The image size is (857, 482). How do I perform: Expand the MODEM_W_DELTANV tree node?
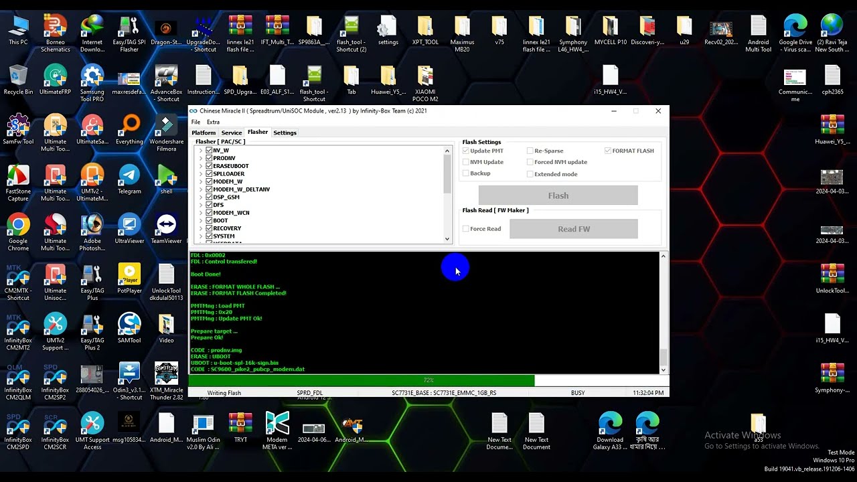[201, 189]
